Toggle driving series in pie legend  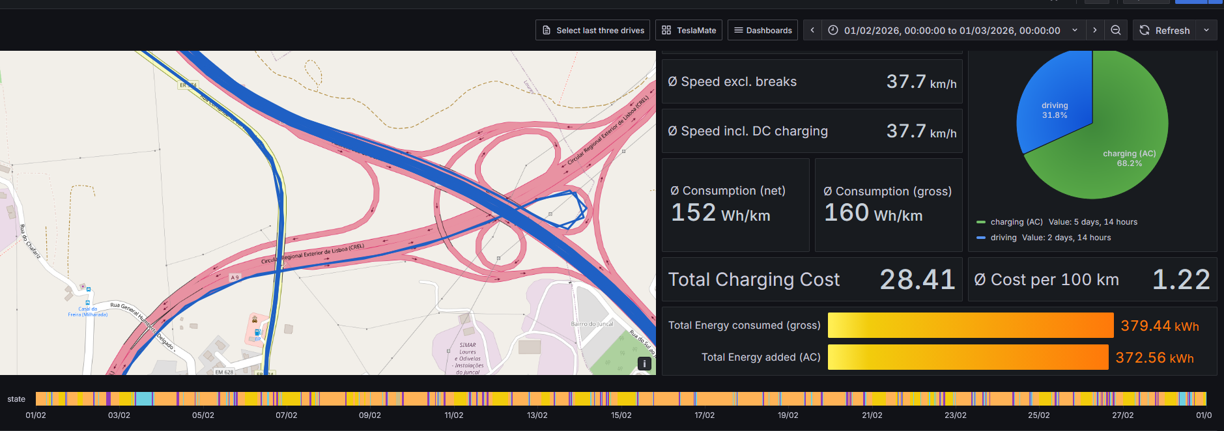pyautogui.click(x=1003, y=238)
